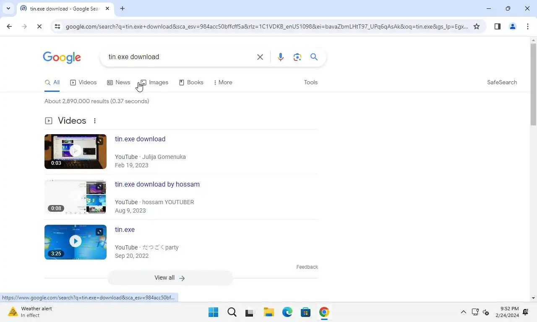Open the clock and date flyout
537x322 pixels.
click(x=507, y=312)
